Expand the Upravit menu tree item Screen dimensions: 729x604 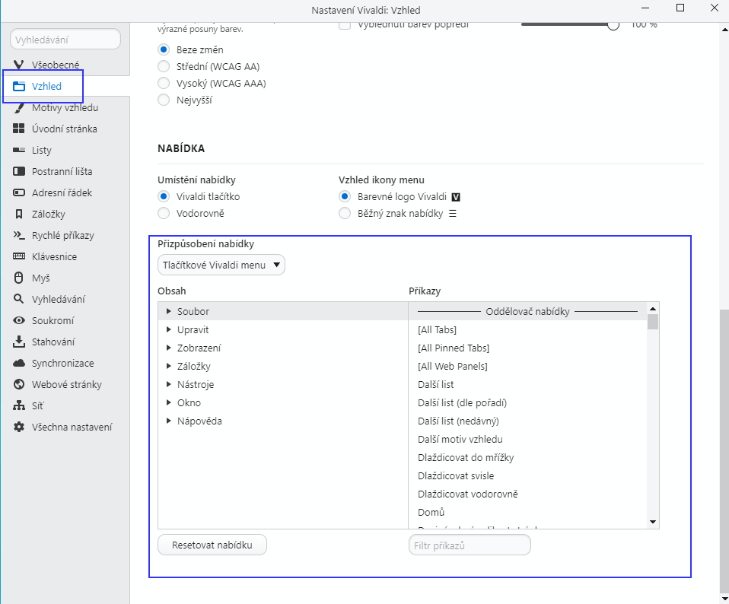click(x=169, y=329)
